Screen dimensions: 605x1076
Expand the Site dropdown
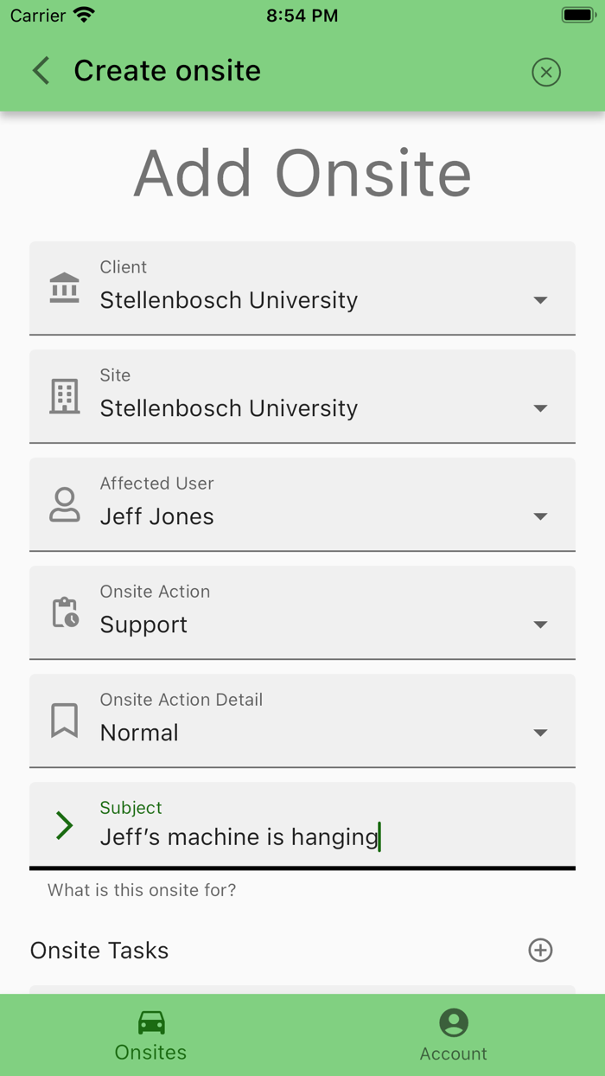point(540,408)
